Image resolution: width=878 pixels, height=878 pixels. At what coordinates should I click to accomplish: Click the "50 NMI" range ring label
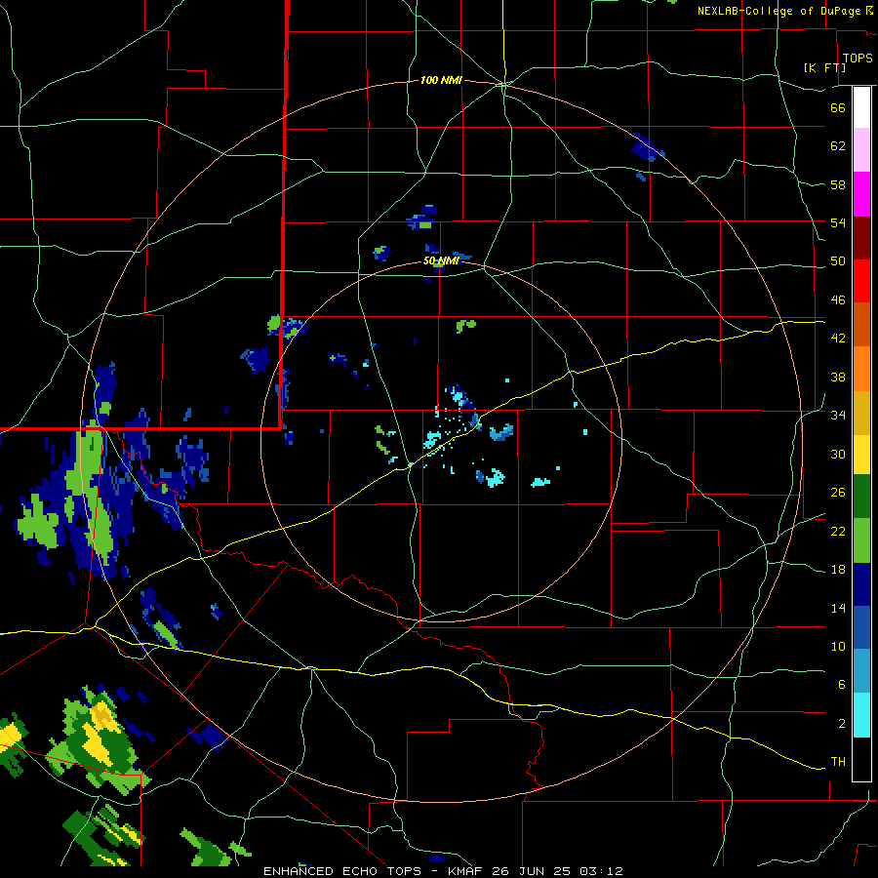(441, 260)
